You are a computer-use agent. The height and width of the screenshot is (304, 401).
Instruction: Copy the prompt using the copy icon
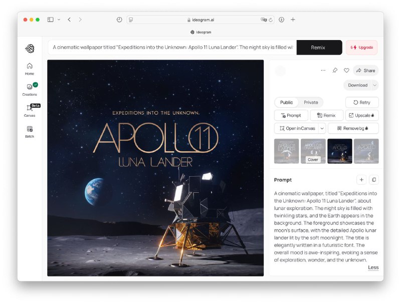(373, 180)
